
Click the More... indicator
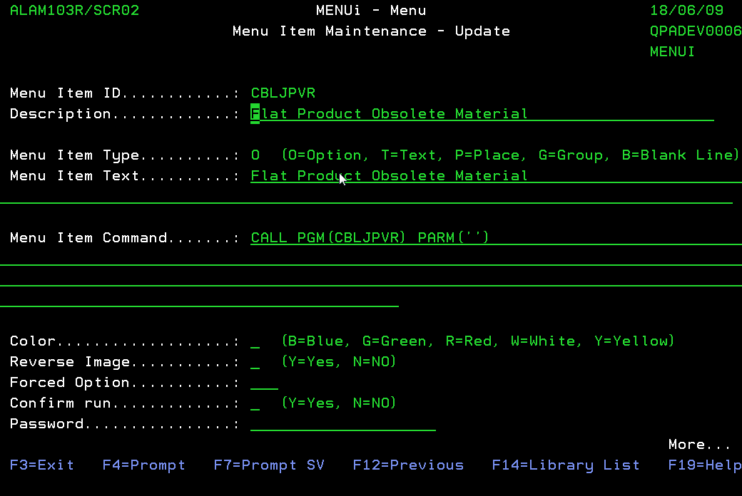click(698, 445)
